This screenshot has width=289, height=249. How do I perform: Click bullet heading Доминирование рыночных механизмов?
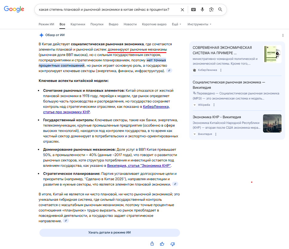79,150
